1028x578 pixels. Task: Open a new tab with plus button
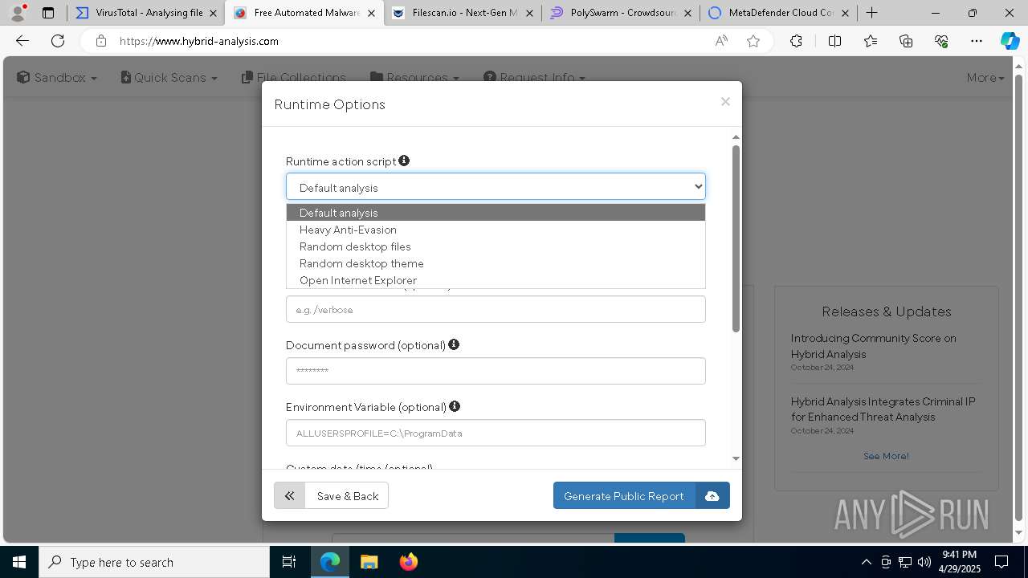point(871,13)
